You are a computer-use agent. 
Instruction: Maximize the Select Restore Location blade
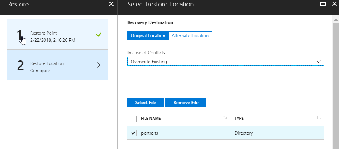[x=323, y=4]
